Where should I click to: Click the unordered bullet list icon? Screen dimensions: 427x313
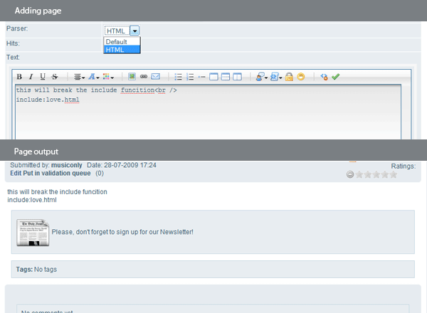[179, 77]
